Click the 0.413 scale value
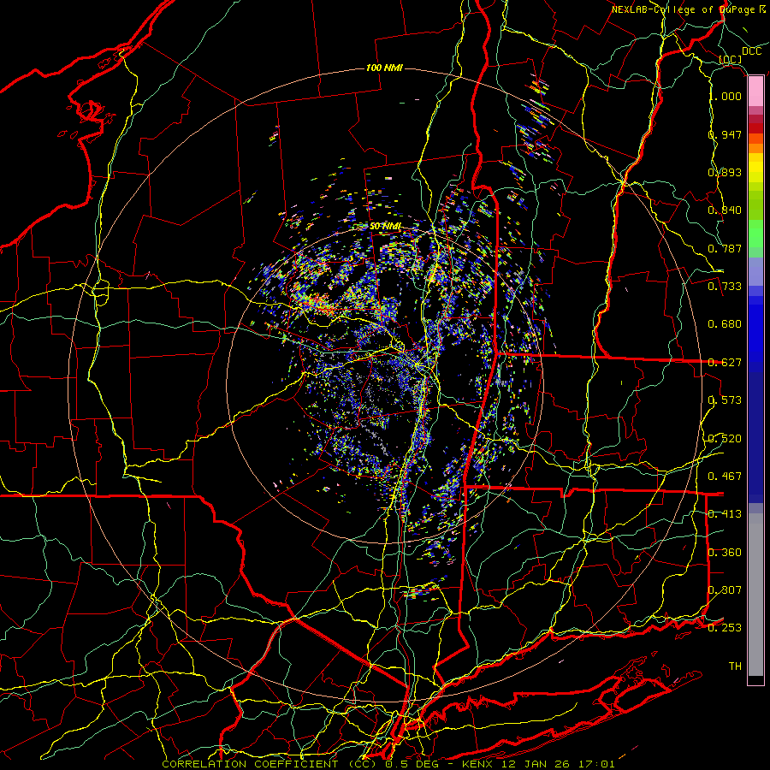 (725, 514)
